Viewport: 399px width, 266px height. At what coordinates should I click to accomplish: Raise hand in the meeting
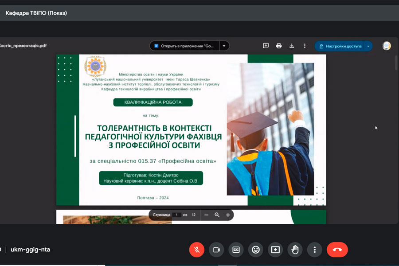[295, 250]
